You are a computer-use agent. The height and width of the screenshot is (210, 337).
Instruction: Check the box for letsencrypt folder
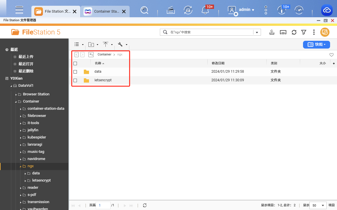75,80
